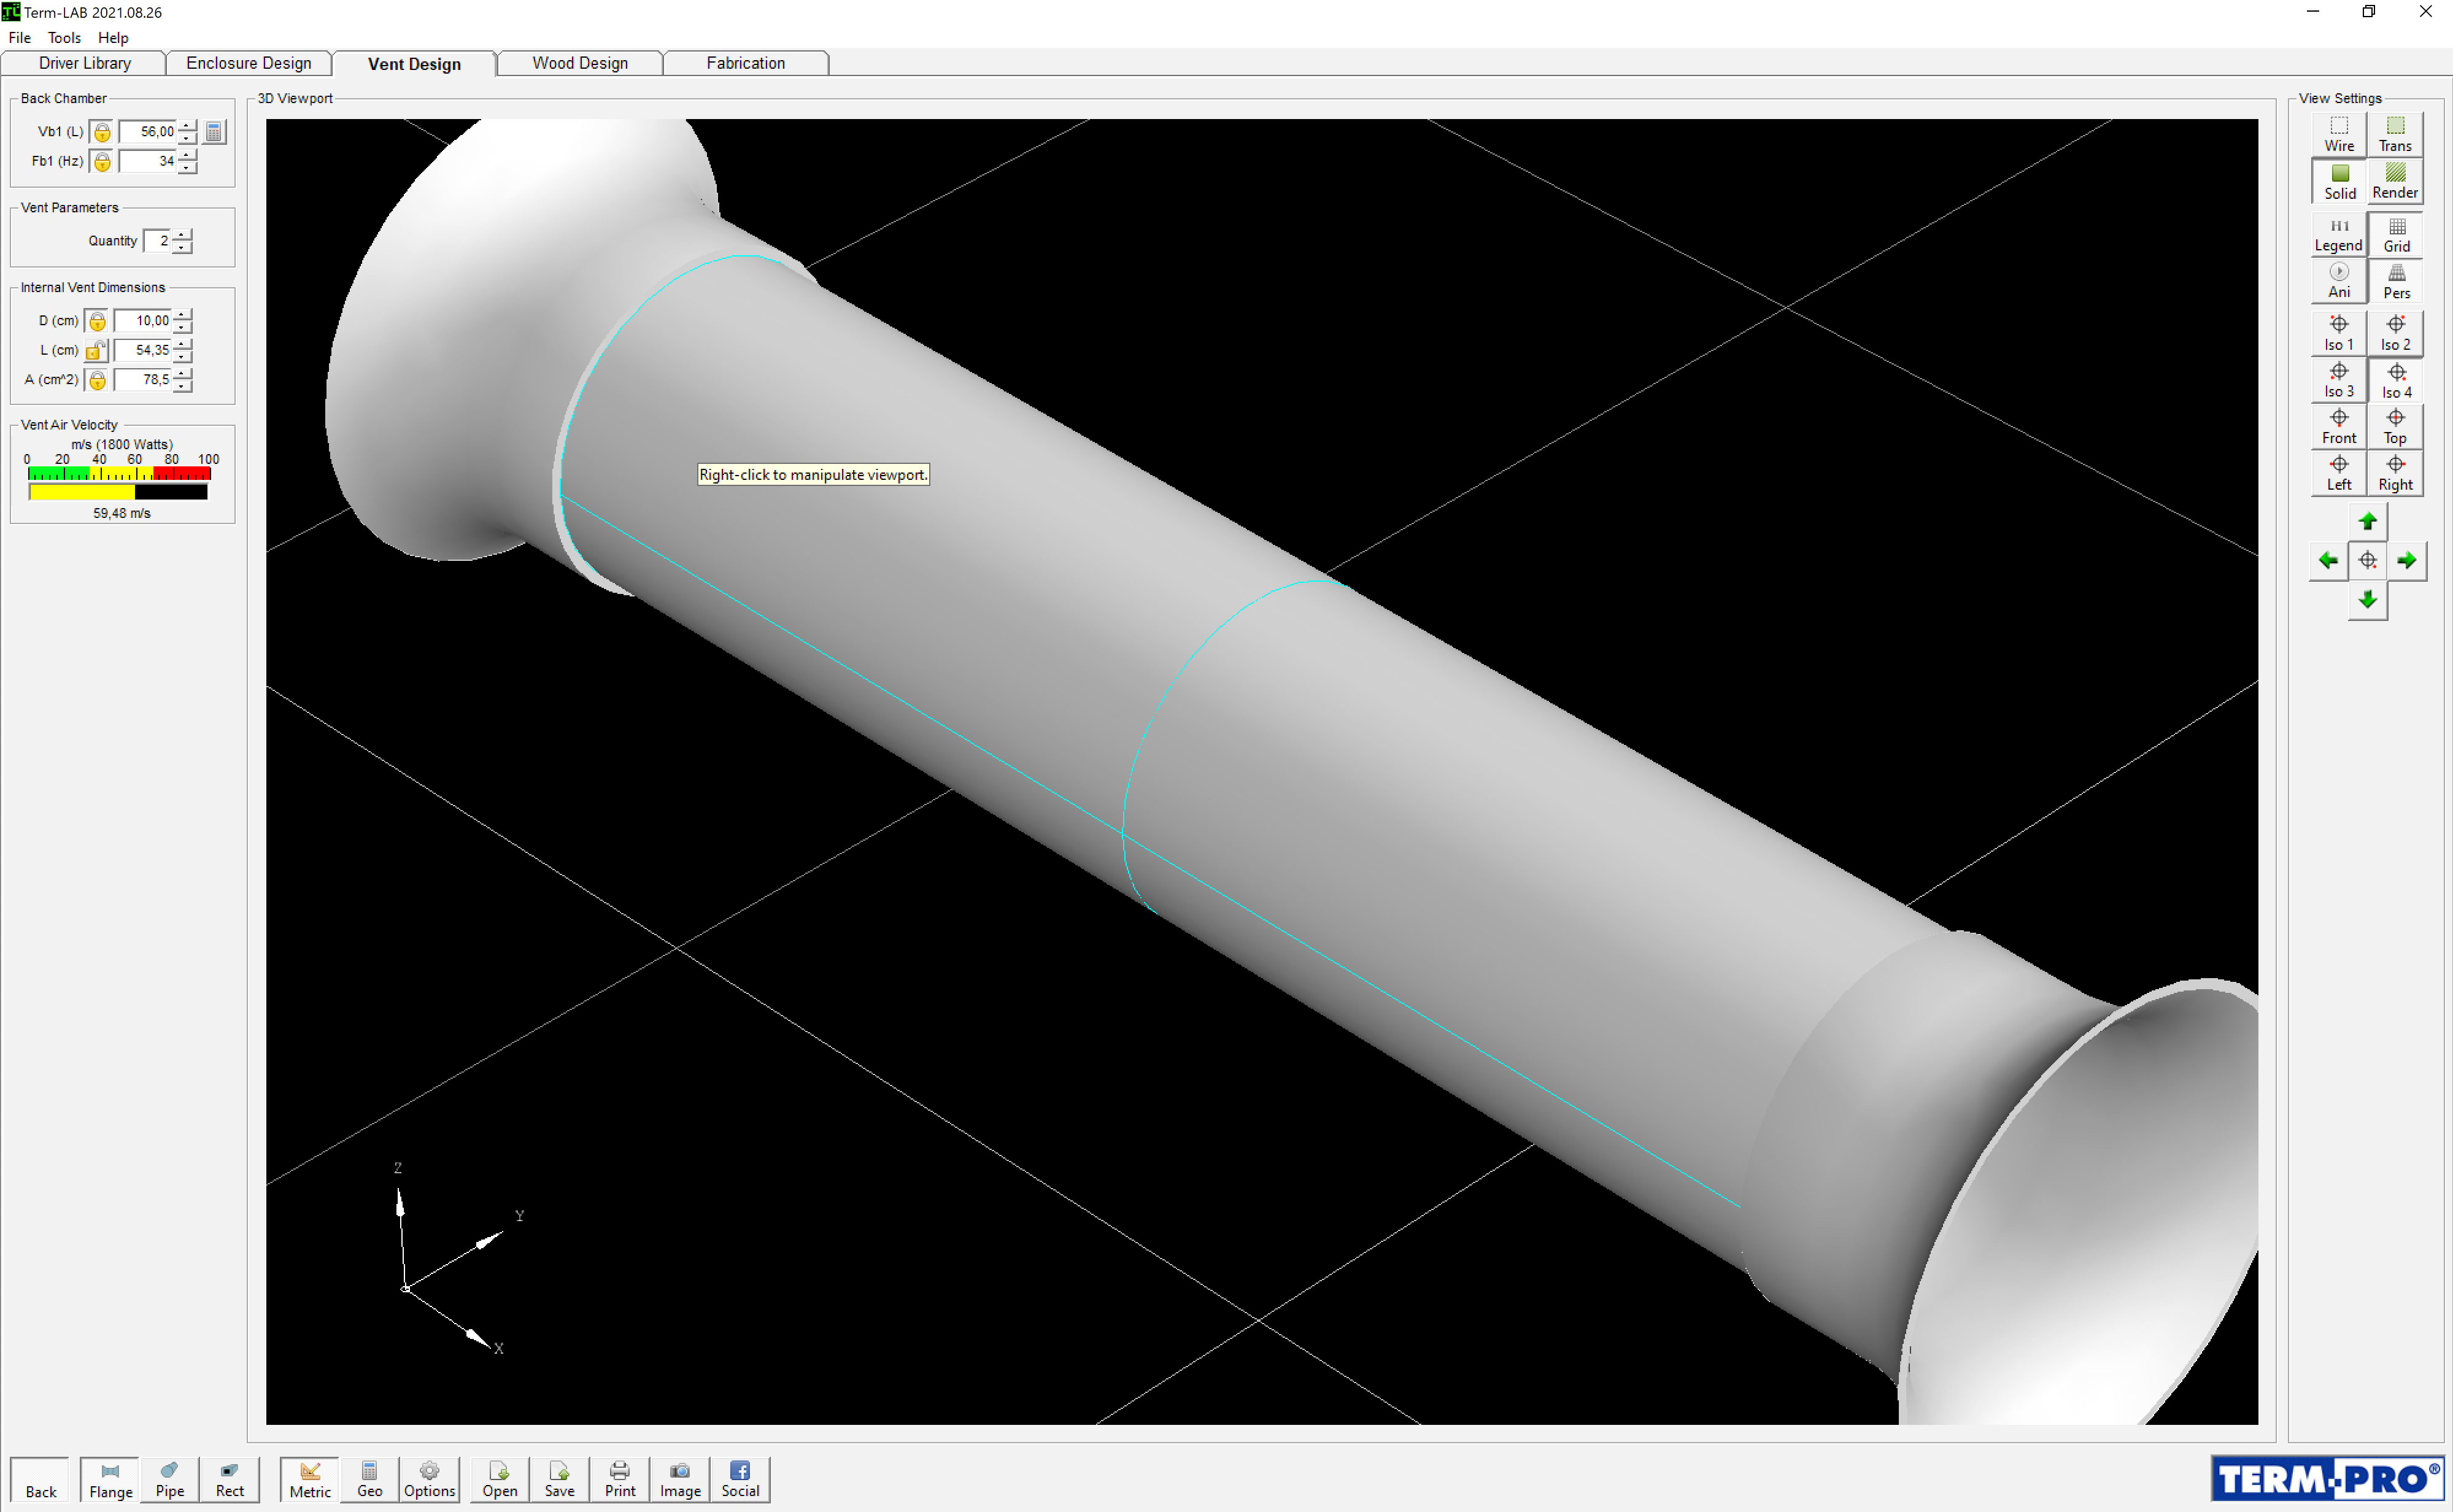This screenshot has width=2453, height=1512.
Task: Increase D (cm) value using spinner
Action: click(182, 315)
